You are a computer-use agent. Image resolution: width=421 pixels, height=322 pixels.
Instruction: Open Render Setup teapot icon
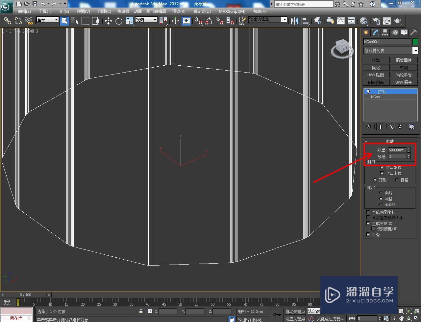click(x=376, y=21)
